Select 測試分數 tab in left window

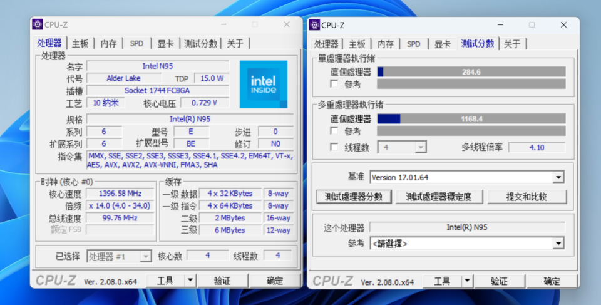tap(200, 43)
